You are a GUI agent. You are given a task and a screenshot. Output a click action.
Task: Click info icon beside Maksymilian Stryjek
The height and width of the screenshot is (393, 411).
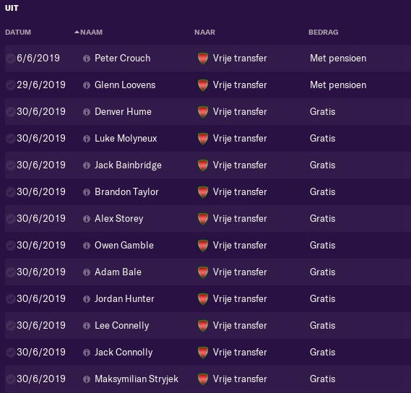[x=87, y=379]
